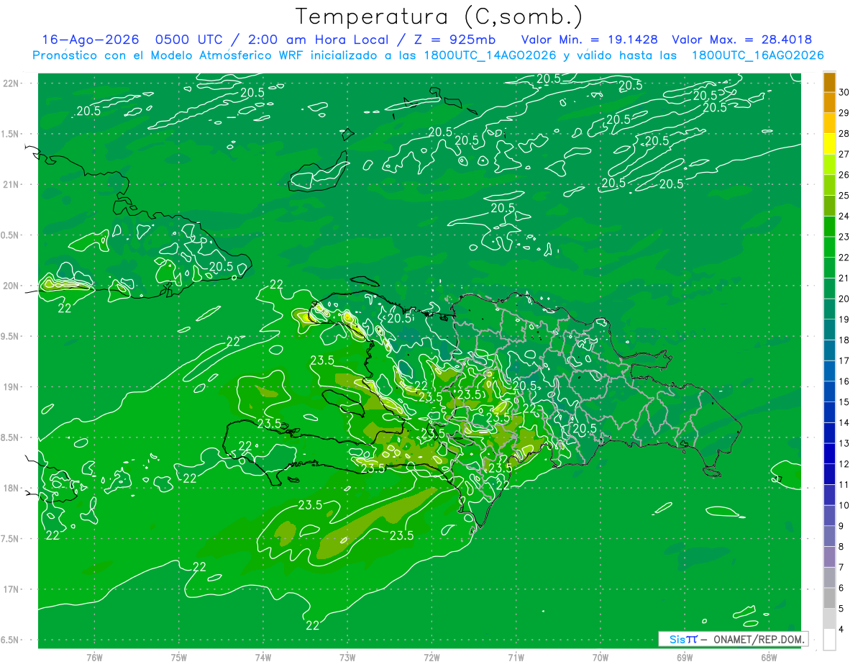Click the '69W' longitude axis label
Viewport: 863px width, 667px height.
tap(685, 658)
